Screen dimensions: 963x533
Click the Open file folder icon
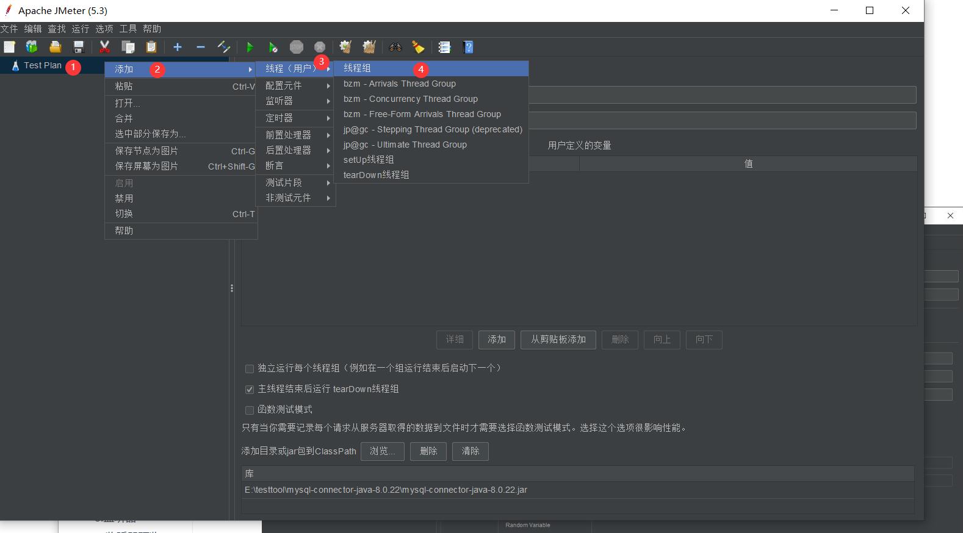tap(56, 47)
